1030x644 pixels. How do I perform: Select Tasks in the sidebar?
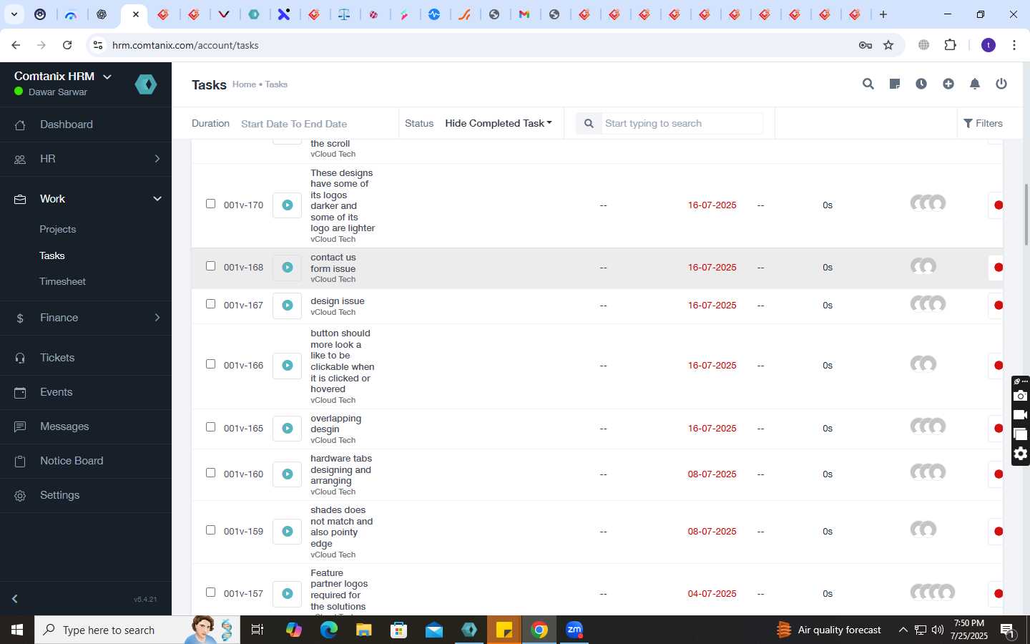[x=52, y=256]
